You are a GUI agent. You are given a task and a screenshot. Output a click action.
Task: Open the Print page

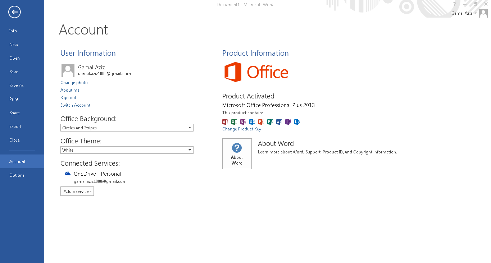(x=22, y=99)
